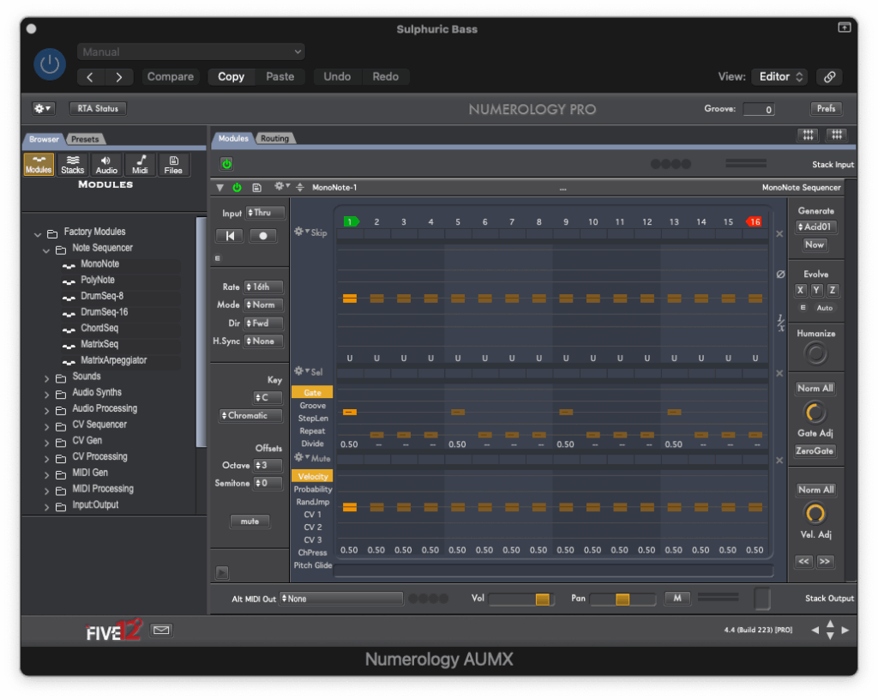Click the Generate Now button
878x700 pixels.
(815, 244)
